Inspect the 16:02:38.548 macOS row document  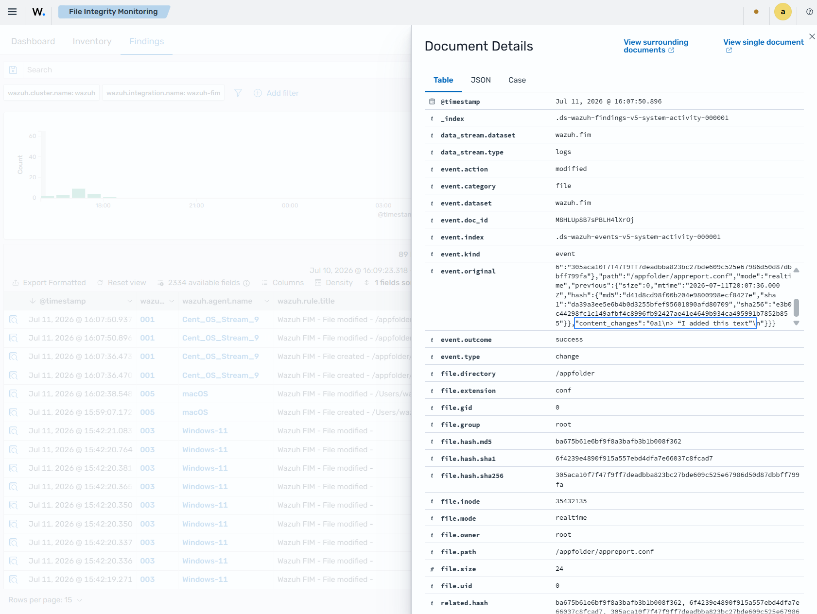click(x=14, y=394)
